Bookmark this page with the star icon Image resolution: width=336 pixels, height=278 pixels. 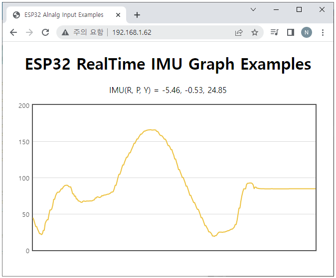pyautogui.click(x=255, y=32)
